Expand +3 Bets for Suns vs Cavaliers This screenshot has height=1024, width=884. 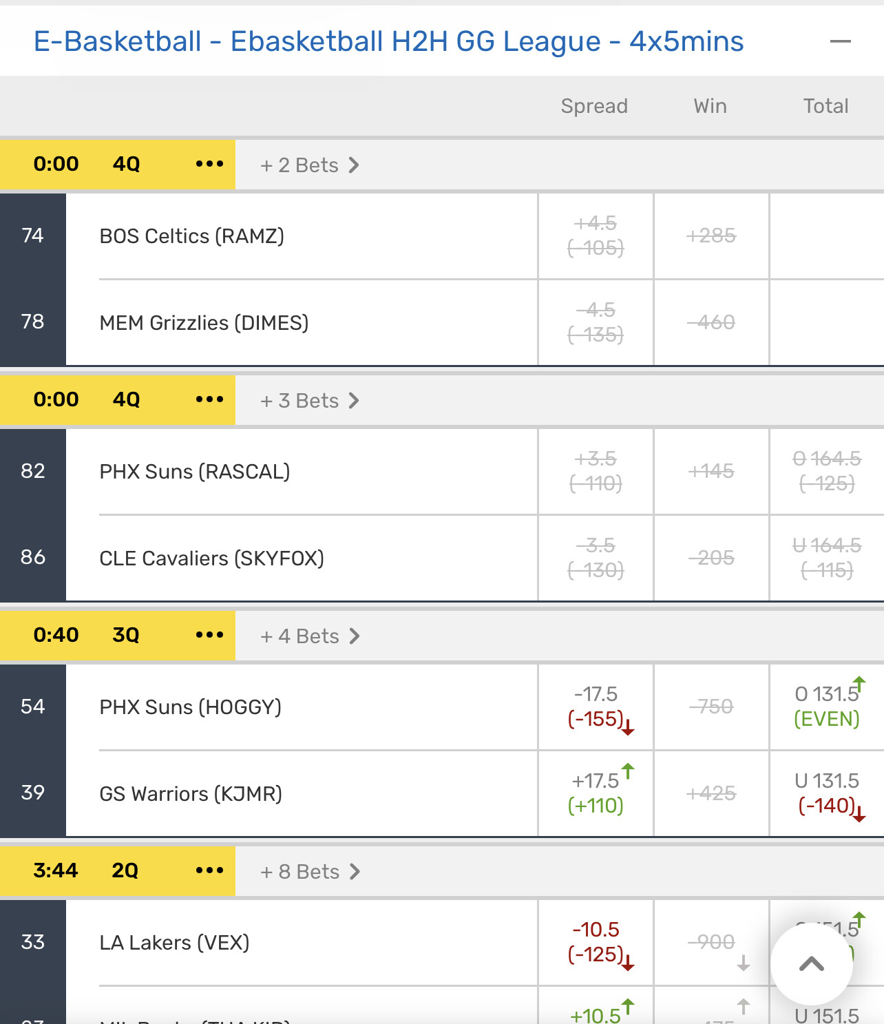pyautogui.click(x=310, y=401)
